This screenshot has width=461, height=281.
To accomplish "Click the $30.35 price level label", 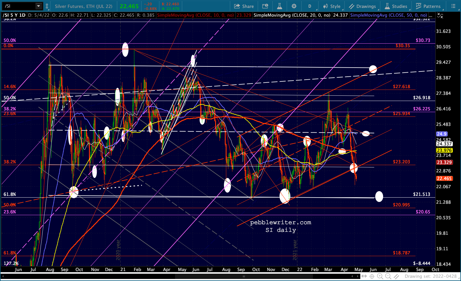I will point(403,46).
